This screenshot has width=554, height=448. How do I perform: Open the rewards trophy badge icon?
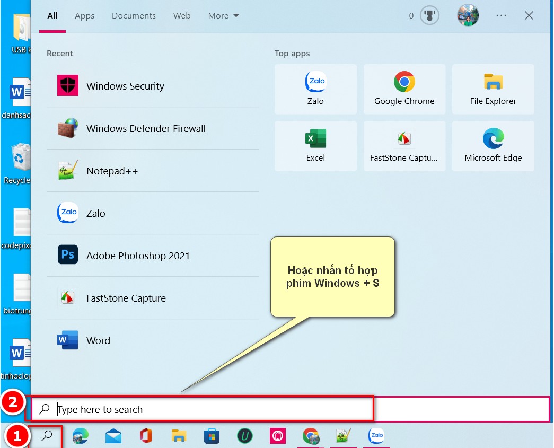coord(429,15)
